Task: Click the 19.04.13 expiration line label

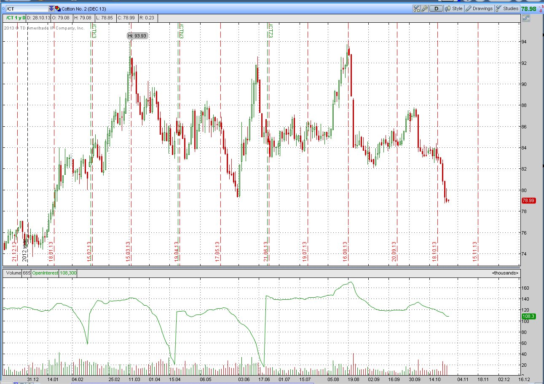Action: 176,252
